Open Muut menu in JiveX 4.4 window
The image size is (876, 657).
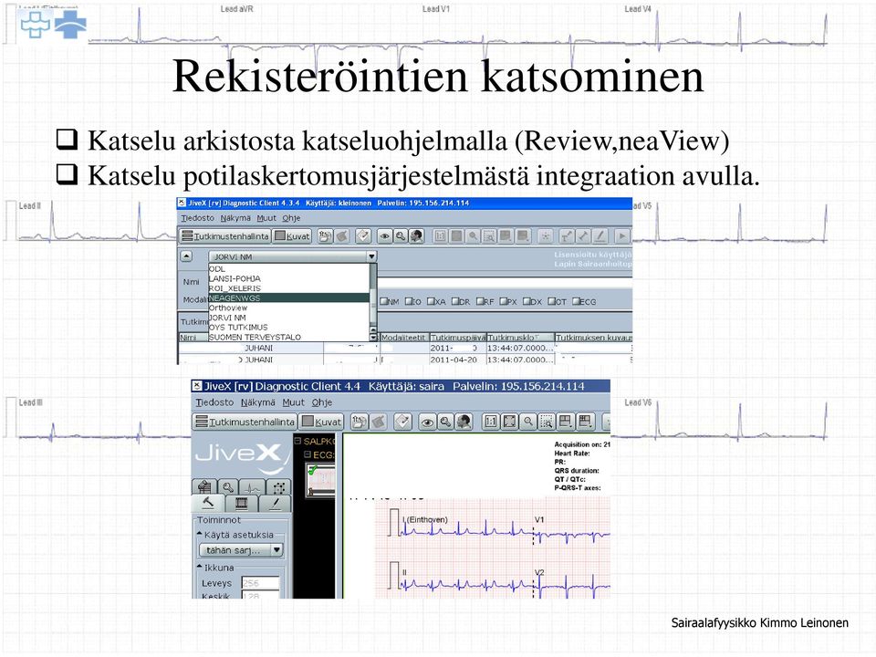(293, 402)
